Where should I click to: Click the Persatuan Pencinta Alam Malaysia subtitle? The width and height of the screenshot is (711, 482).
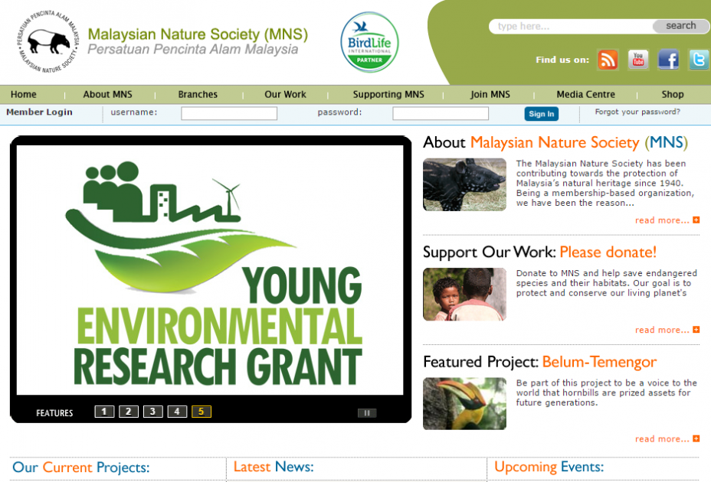pyautogui.click(x=193, y=50)
